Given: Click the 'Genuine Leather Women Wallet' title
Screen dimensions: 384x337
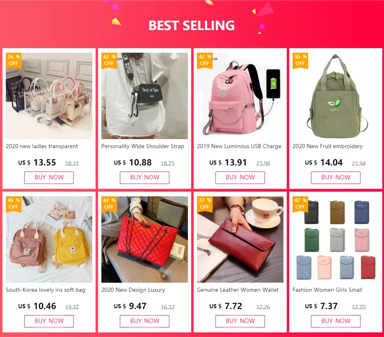Looking at the screenshot, I should pos(238,290).
